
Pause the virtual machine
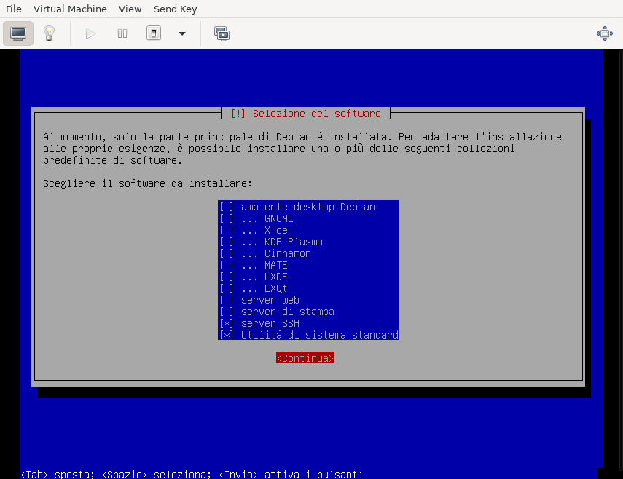(122, 33)
